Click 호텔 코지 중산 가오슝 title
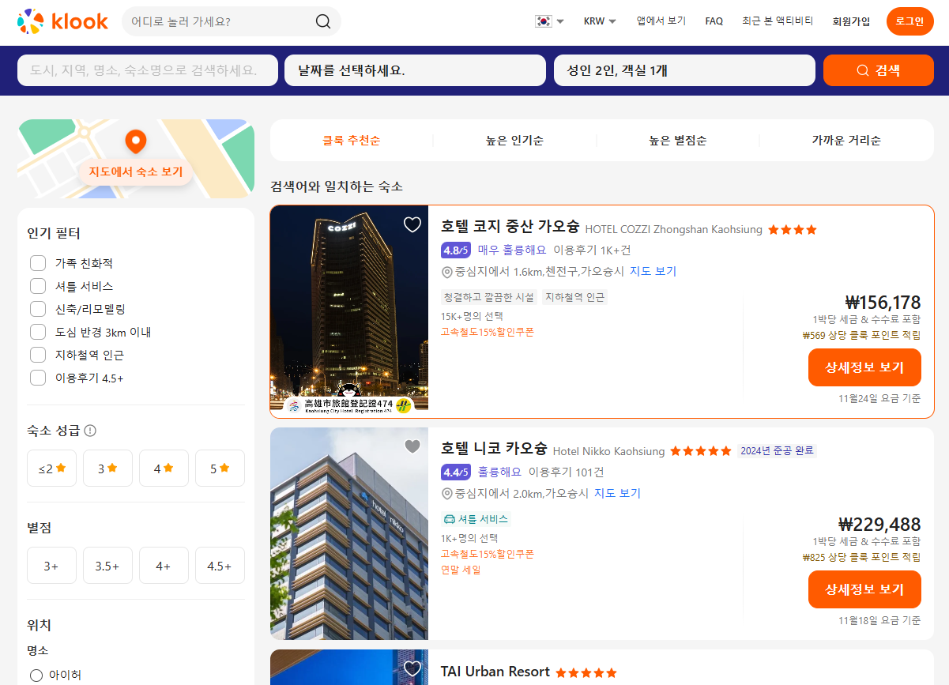 coord(510,228)
